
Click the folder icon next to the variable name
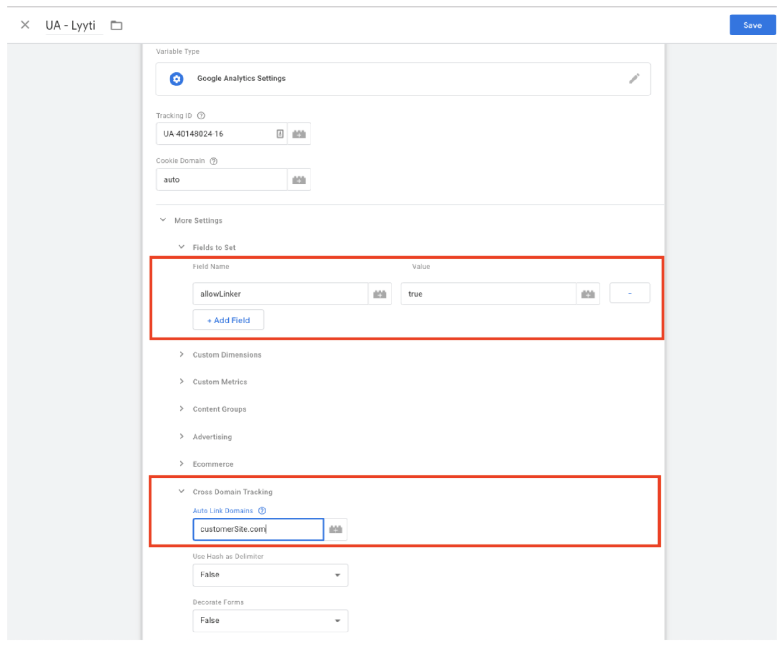(116, 25)
